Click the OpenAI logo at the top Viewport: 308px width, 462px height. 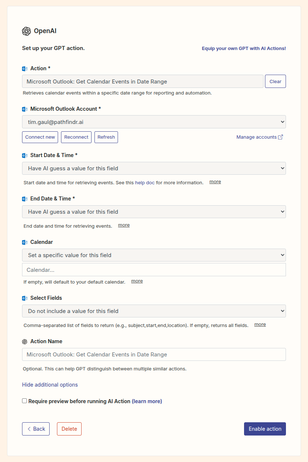tap(26, 31)
